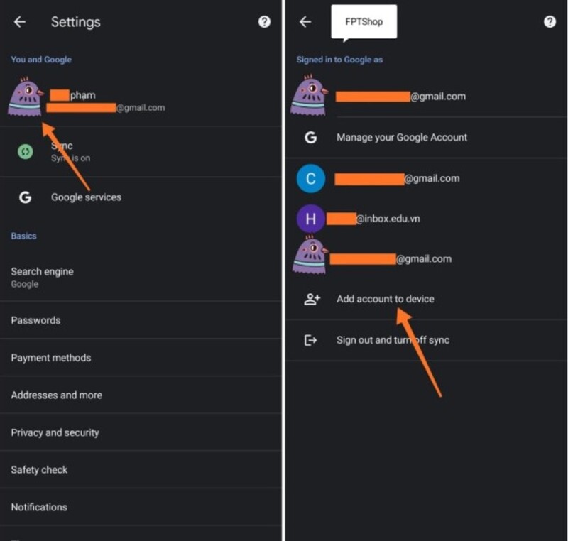Open Manage your Google Account
568x541 pixels.
pos(426,138)
